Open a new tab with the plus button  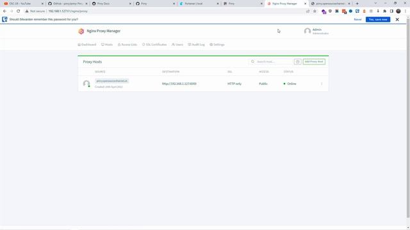357,4
